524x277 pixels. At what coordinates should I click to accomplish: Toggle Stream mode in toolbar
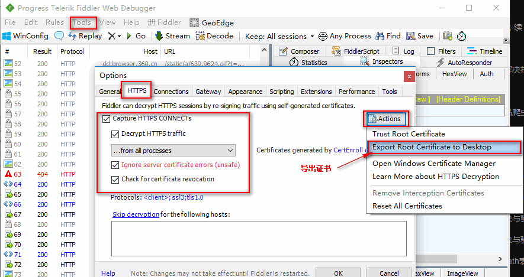173,36
